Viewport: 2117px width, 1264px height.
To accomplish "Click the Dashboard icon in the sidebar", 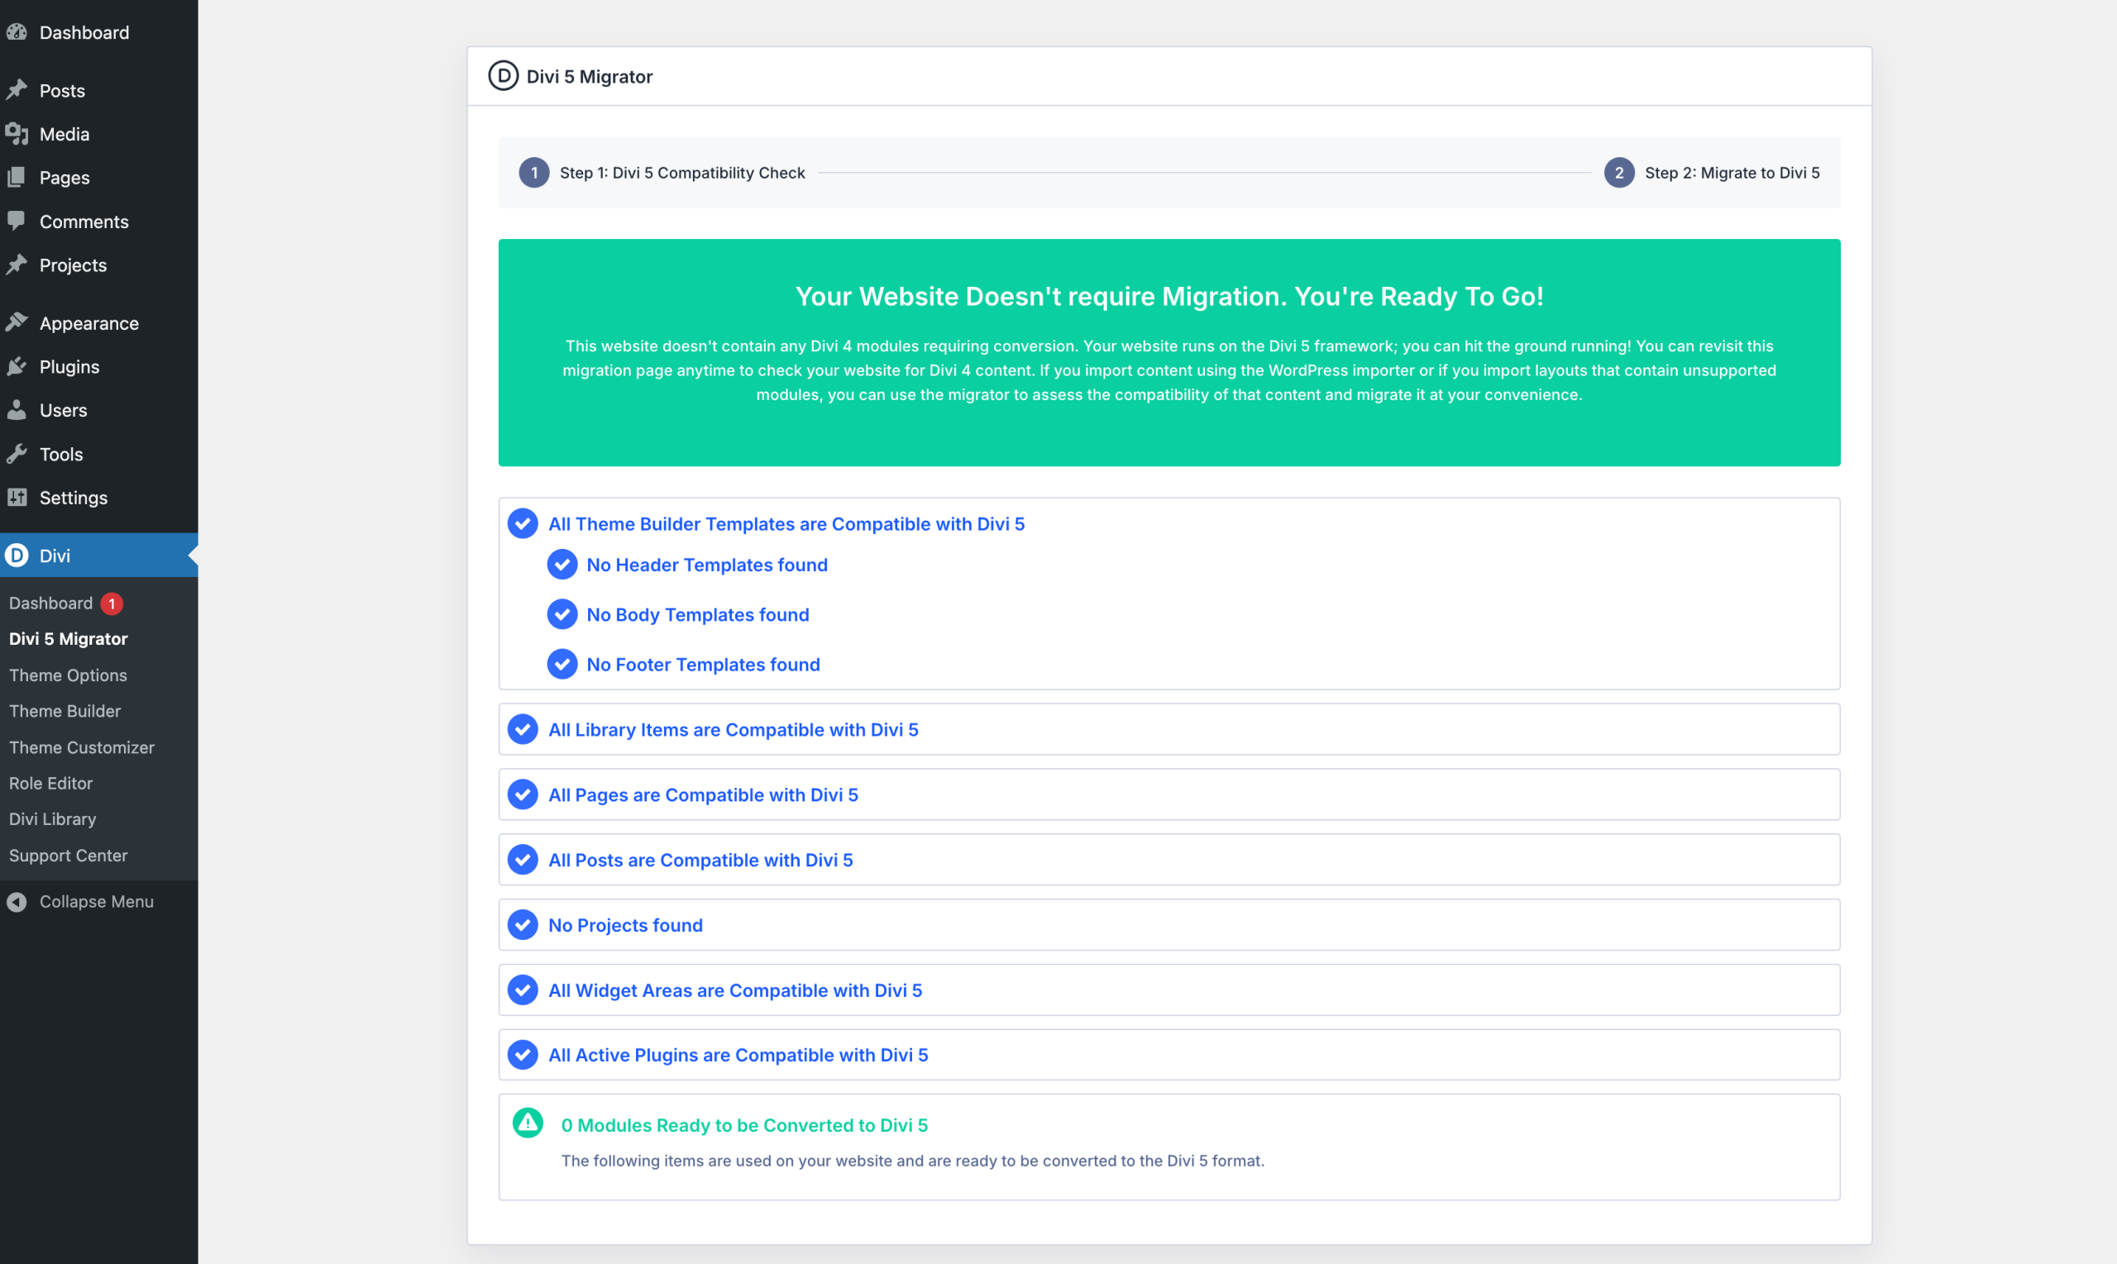I will pos(18,31).
